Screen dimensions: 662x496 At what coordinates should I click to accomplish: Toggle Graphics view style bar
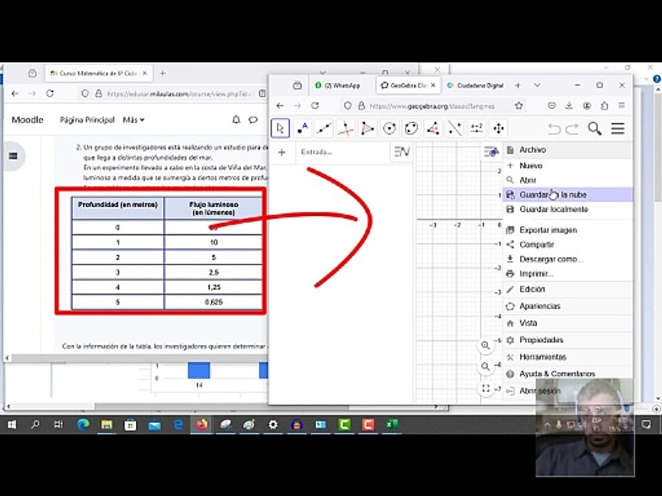491,152
